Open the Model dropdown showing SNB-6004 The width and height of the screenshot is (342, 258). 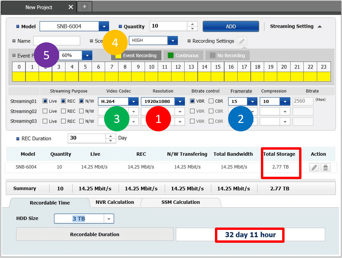tap(103, 26)
